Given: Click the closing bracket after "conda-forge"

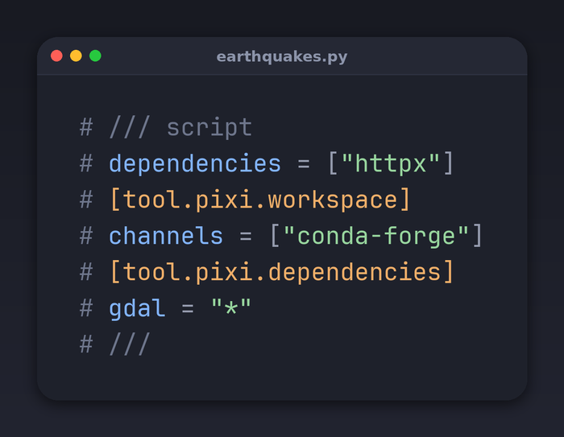Looking at the screenshot, I should 477,236.
